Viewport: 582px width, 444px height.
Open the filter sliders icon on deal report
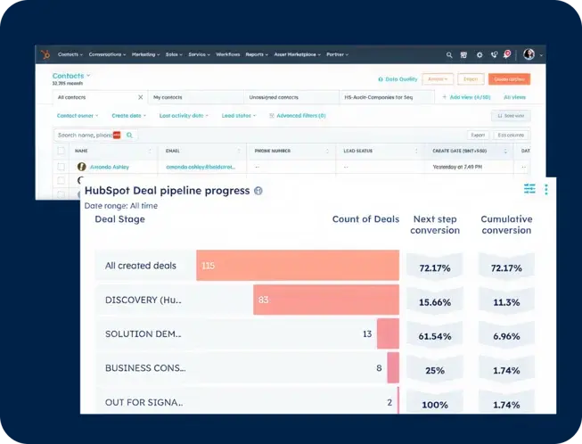click(x=529, y=189)
